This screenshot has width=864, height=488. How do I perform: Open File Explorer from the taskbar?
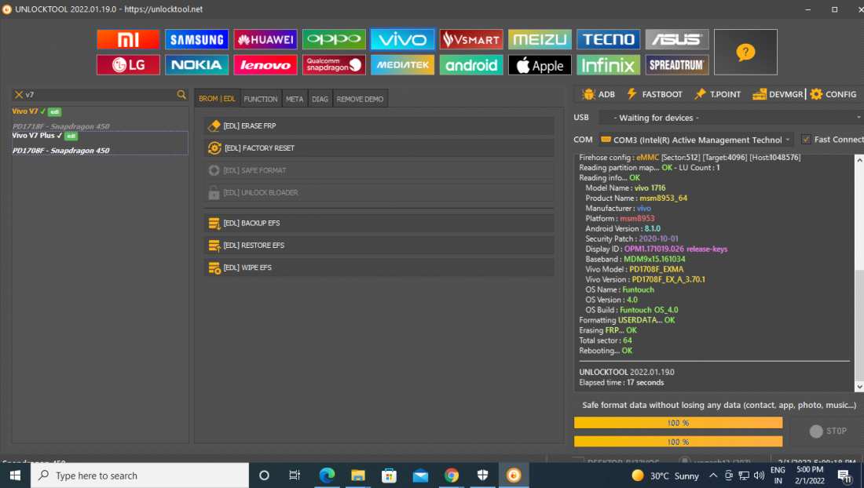click(358, 475)
